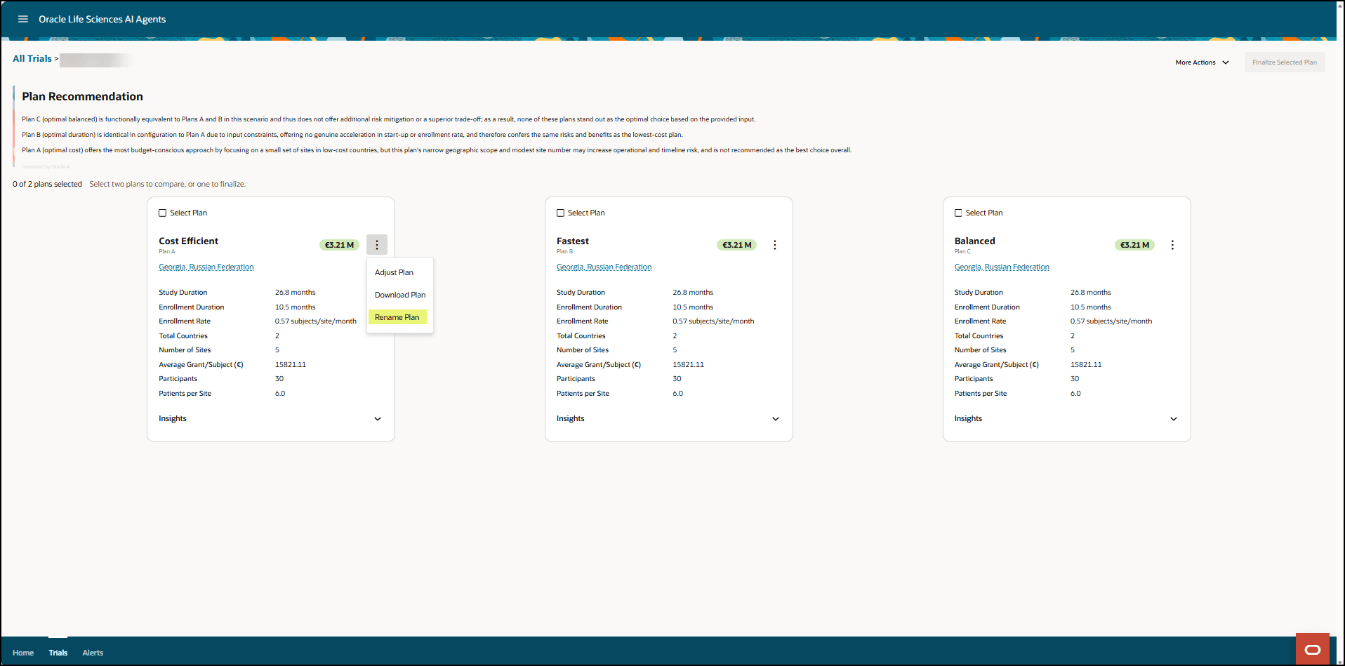Click the 0 of 2 plans selected text
Image resolution: width=1345 pixels, height=666 pixels.
[47, 184]
